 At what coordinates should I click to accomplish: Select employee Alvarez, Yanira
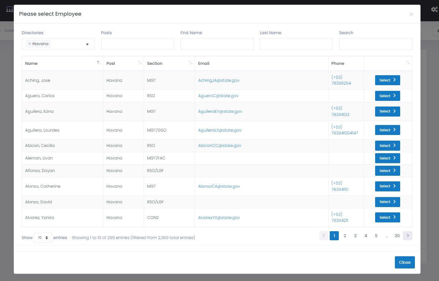388,217
